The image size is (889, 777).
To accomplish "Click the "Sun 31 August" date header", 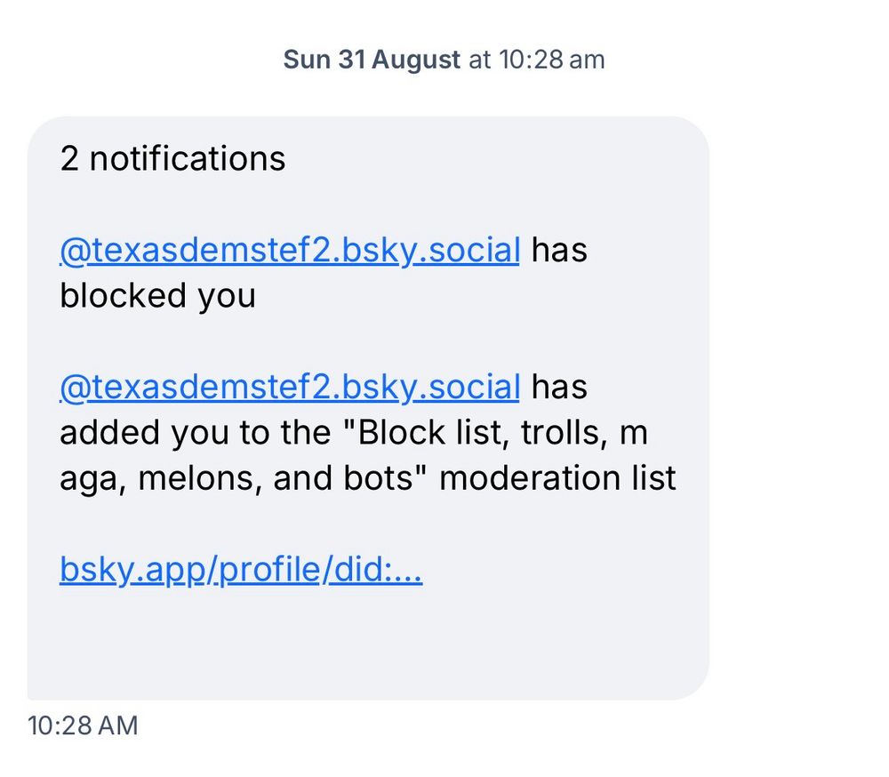I will click(x=372, y=60).
